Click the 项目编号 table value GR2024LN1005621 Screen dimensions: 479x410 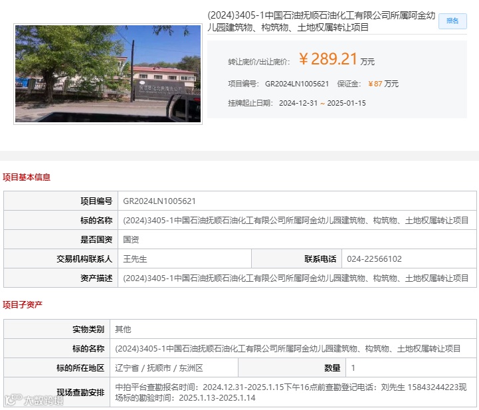pyautogui.click(x=159, y=201)
